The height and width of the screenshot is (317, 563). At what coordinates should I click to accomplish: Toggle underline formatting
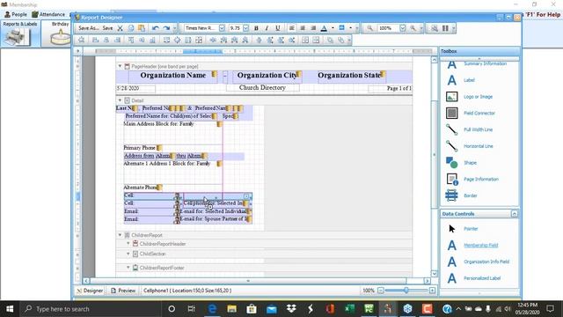coord(278,28)
